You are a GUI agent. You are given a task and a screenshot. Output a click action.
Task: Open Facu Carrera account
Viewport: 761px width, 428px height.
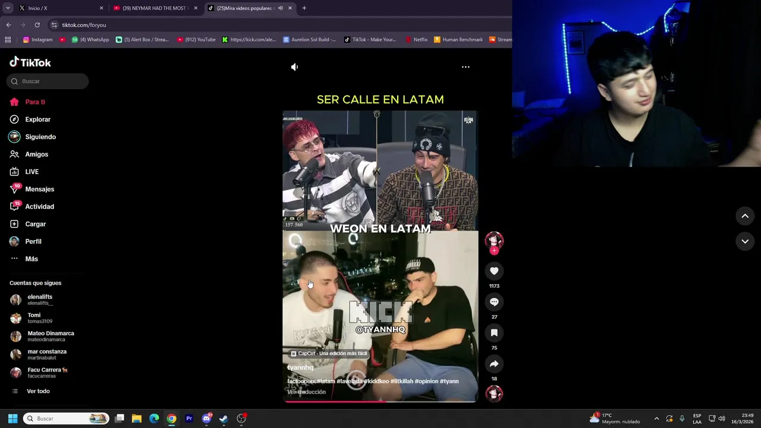(x=40, y=373)
